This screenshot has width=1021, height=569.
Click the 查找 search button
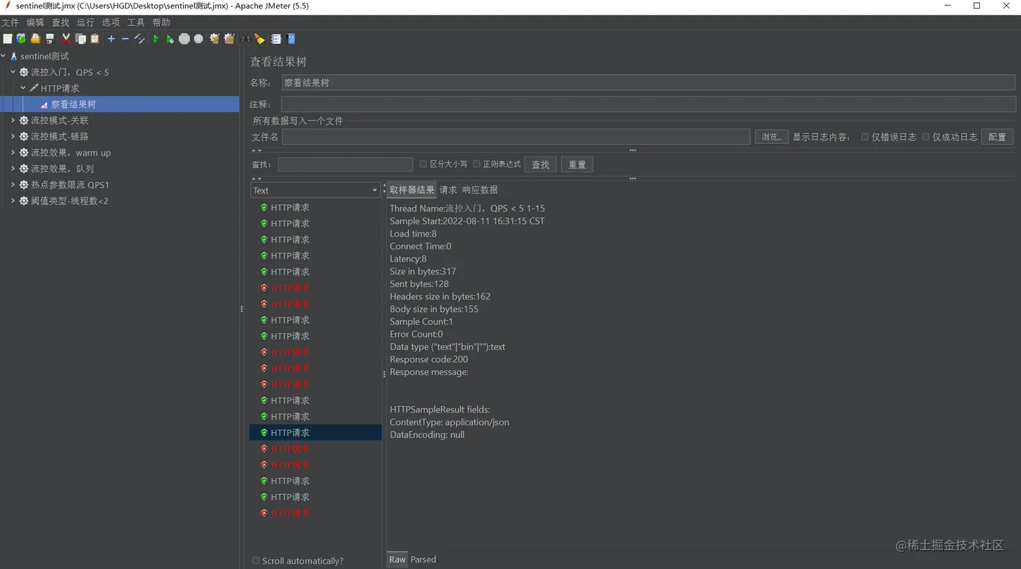540,164
